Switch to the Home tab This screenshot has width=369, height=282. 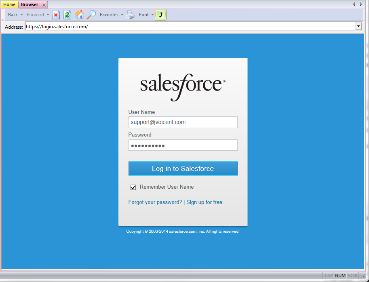[x=9, y=4]
